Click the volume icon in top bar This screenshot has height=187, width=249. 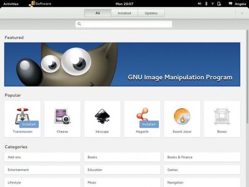pos(200,4)
